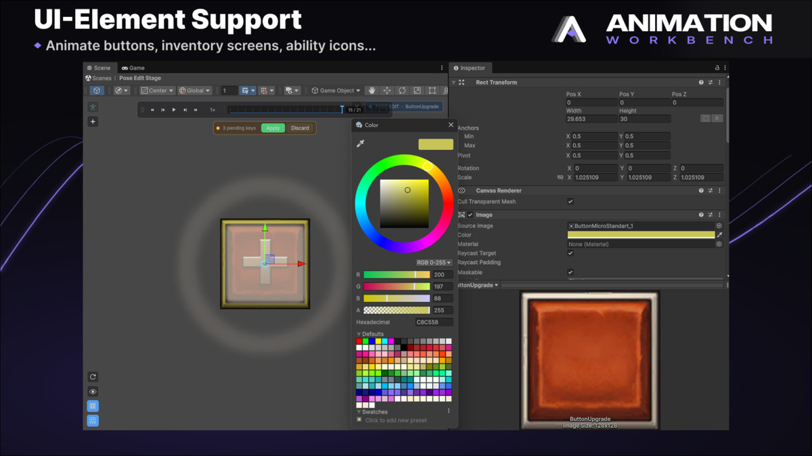Viewport: 812px width, 456px height.
Task: Pick a color with the Color window eyedropper
Action: [x=361, y=144]
